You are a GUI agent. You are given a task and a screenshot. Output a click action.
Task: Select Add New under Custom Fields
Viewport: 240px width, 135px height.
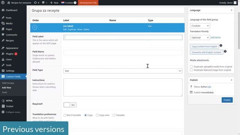7,88
